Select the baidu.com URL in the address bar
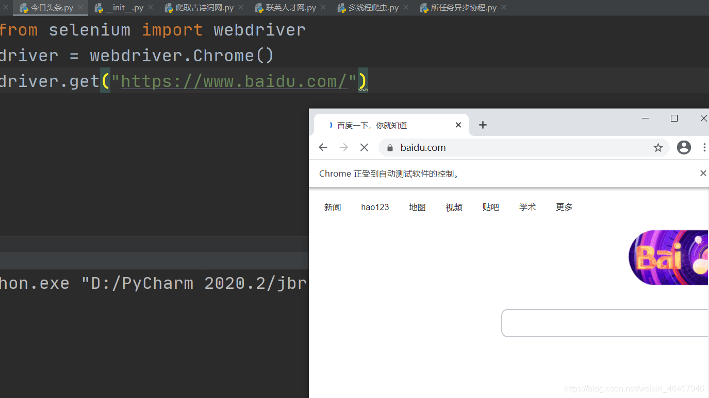The height and width of the screenshot is (398, 709). point(423,147)
